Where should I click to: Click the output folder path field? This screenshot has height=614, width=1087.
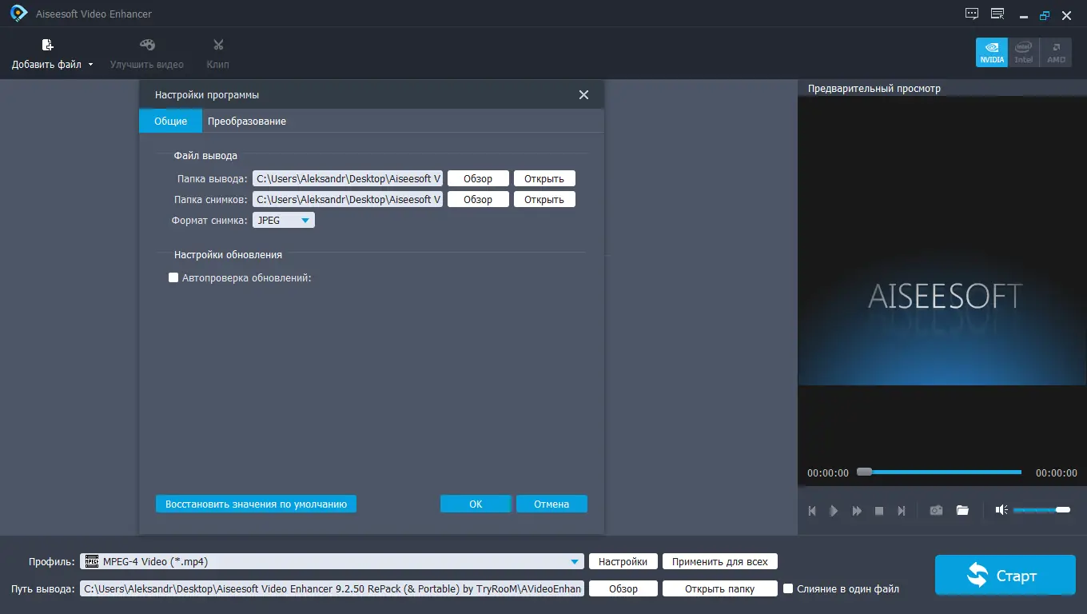point(348,178)
